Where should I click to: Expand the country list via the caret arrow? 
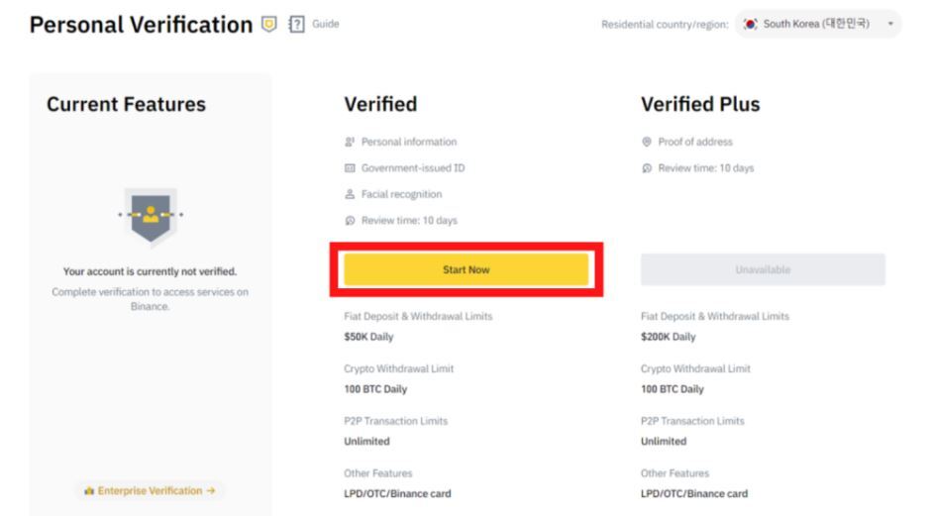tap(890, 24)
